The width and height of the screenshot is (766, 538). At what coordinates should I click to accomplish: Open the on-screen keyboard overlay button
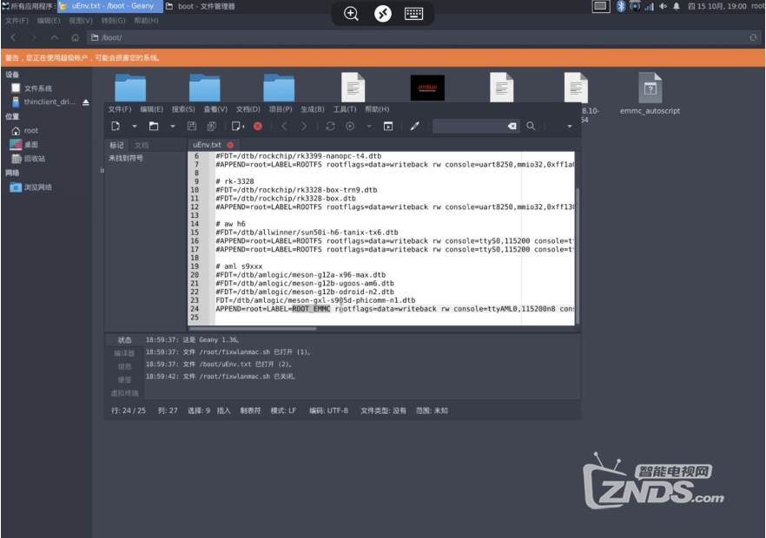413,14
